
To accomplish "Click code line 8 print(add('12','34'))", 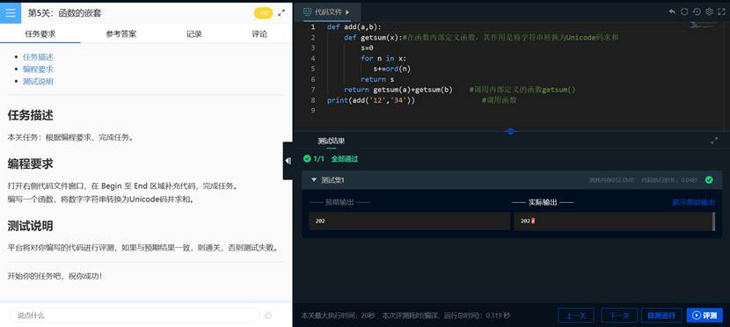I will (370, 100).
